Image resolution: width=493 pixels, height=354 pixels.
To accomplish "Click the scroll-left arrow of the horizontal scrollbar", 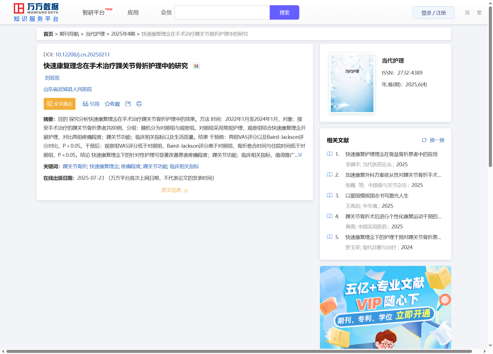I will [2, 351].
